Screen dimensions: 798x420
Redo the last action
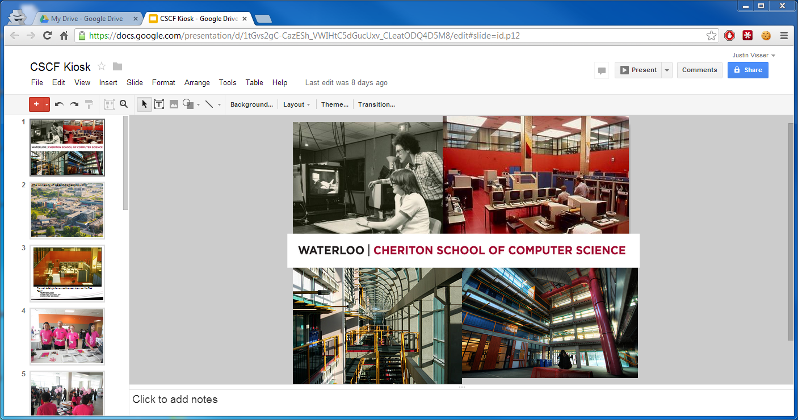74,104
